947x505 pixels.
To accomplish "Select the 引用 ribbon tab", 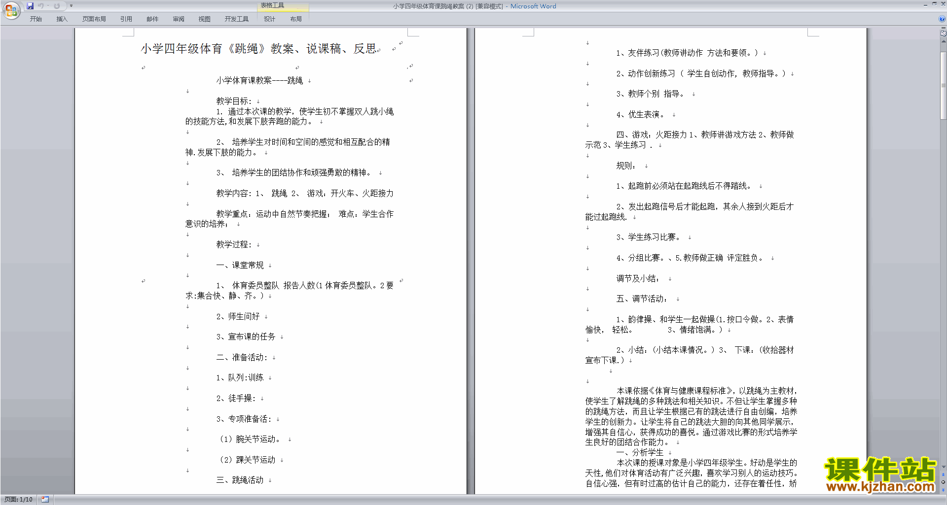I will [x=126, y=19].
